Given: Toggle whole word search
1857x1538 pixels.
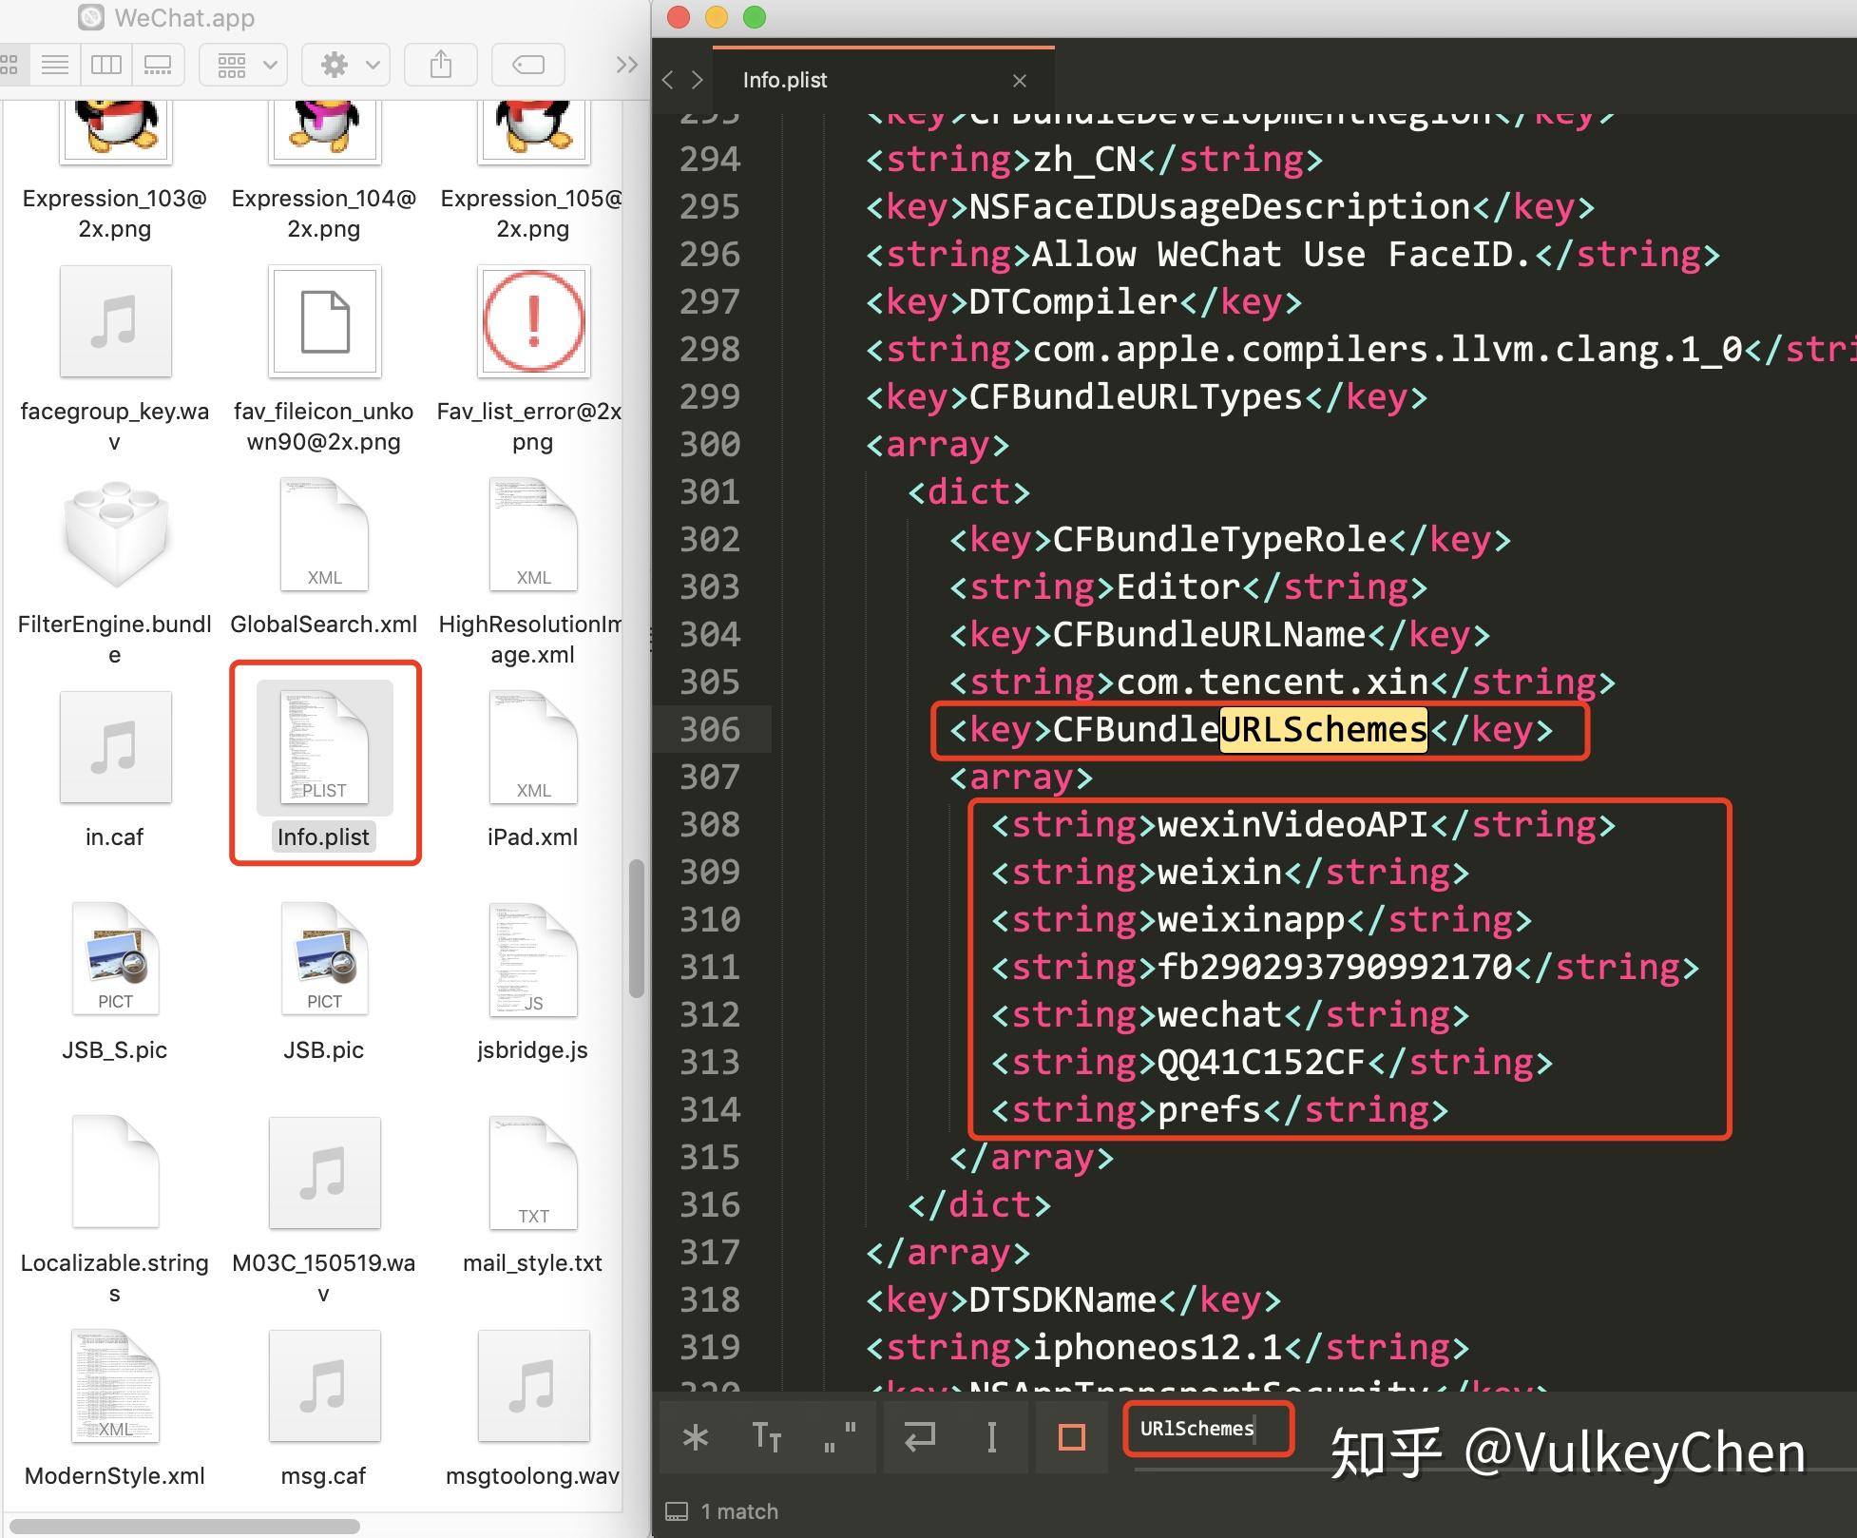Looking at the screenshot, I should tap(838, 1437).
